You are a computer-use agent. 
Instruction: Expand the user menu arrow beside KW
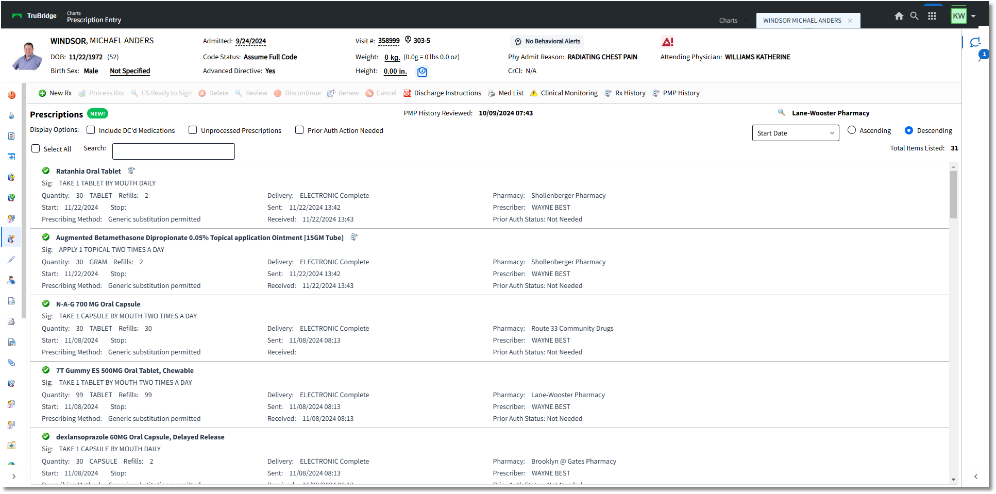click(973, 16)
